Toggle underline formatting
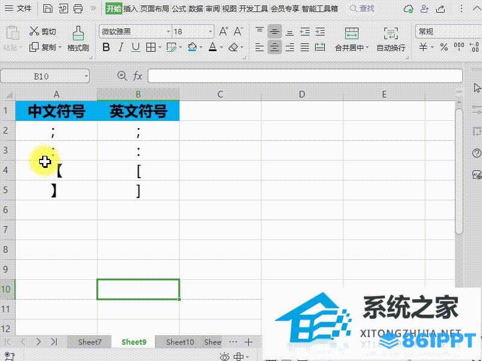 [136, 48]
